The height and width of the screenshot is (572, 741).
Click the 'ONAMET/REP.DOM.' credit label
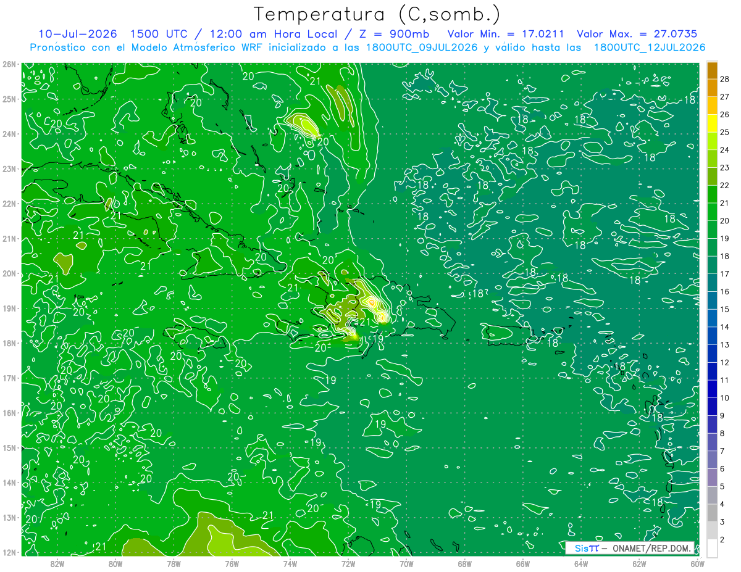point(650,547)
